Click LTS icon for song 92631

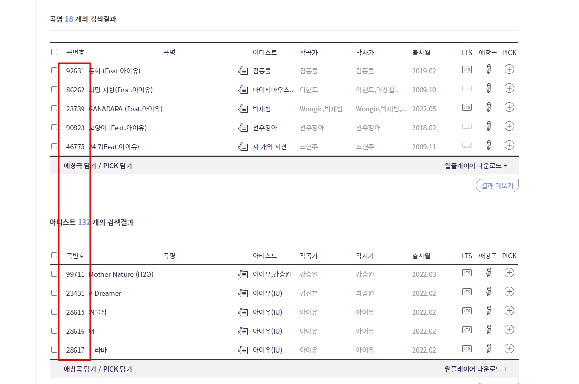[x=467, y=70]
